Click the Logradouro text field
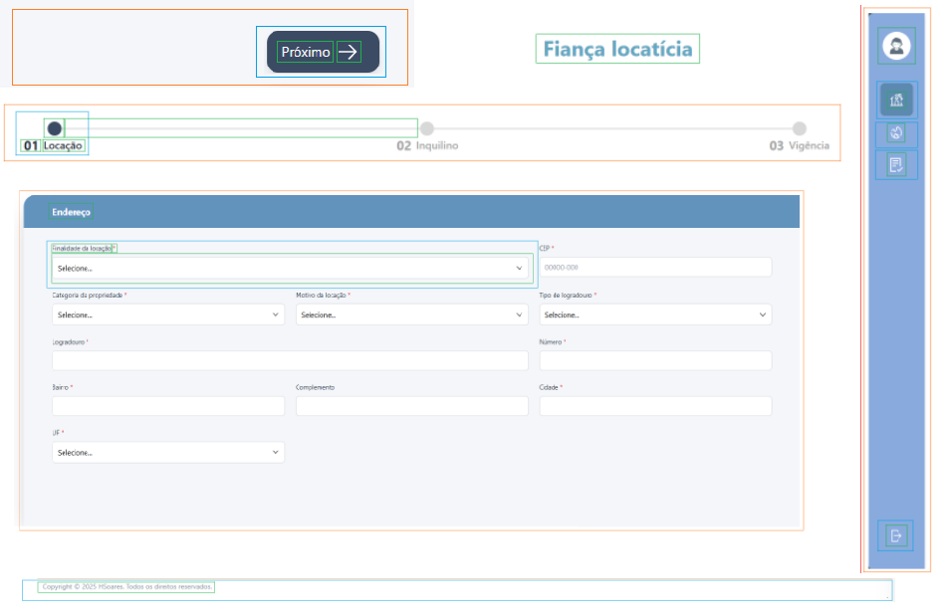Viewport: 947px width, 616px height. click(290, 360)
